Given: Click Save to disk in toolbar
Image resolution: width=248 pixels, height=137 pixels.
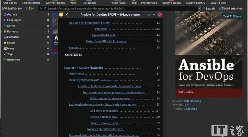Looking at the screenshot, I should 218,3.
